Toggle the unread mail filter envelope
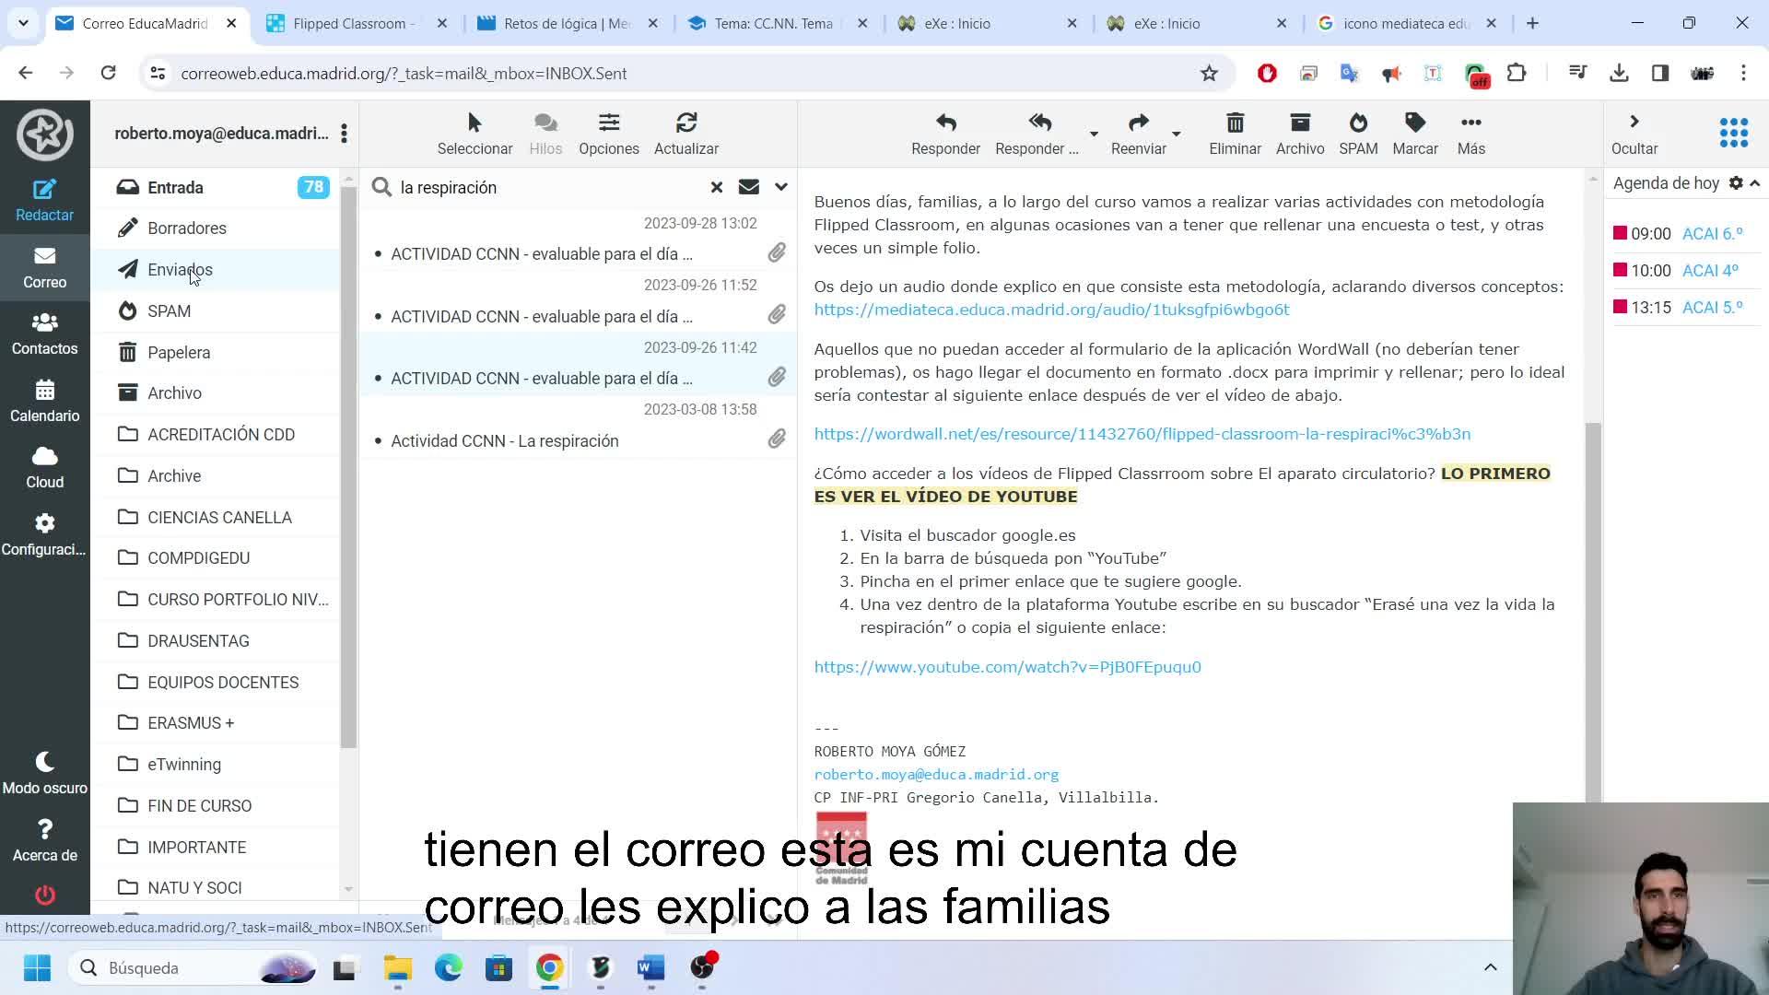1769x995 pixels. [x=749, y=187]
